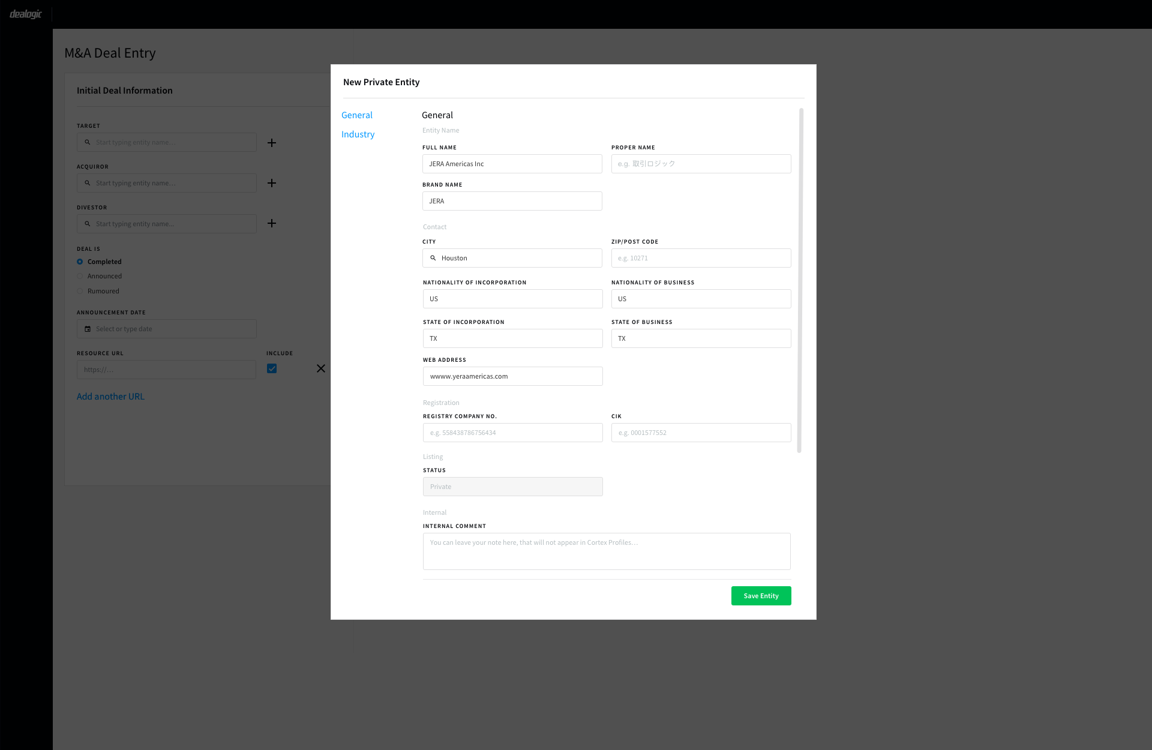Click calendar icon in Announcement Date field

tap(88, 329)
